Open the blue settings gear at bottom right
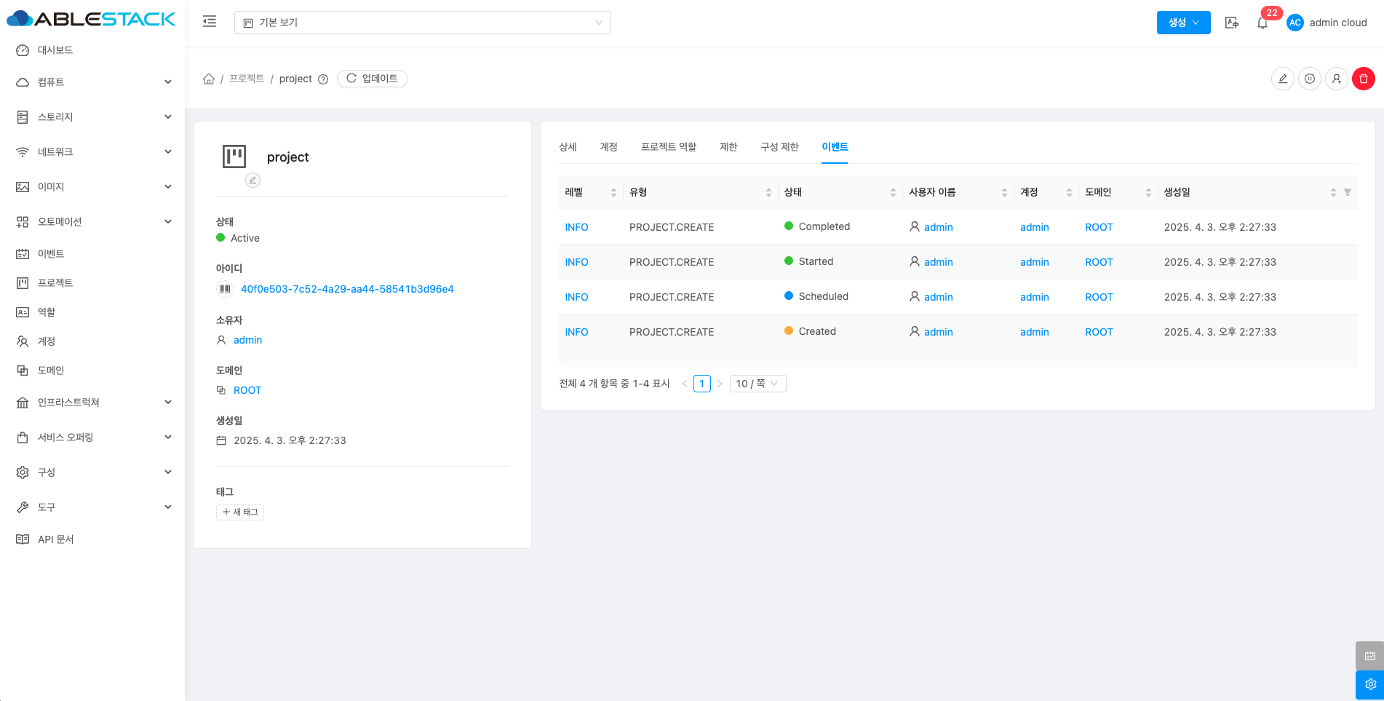 (x=1369, y=684)
